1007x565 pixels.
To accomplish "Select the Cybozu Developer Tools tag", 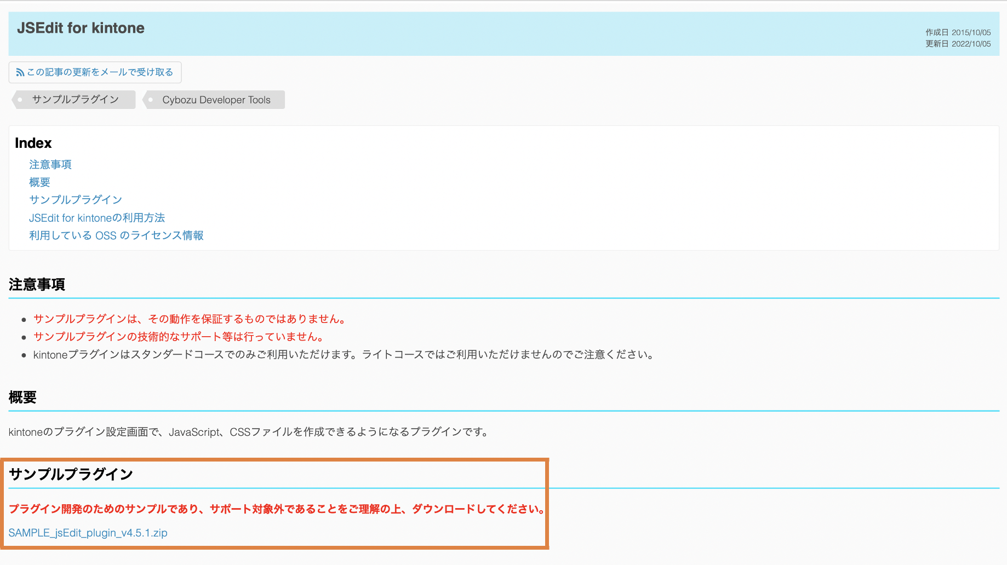I will (216, 100).
